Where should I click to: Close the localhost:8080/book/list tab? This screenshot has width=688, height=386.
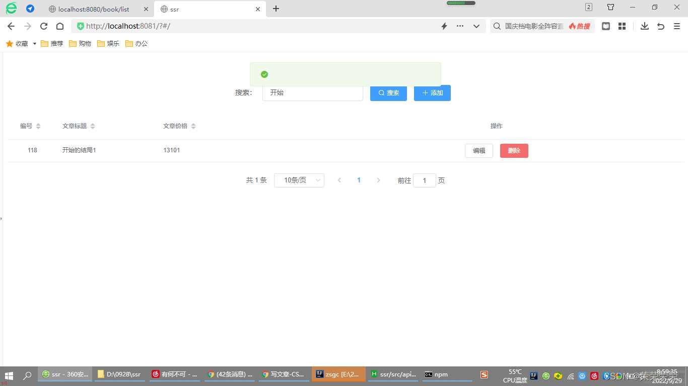click(x=146, y=9)
